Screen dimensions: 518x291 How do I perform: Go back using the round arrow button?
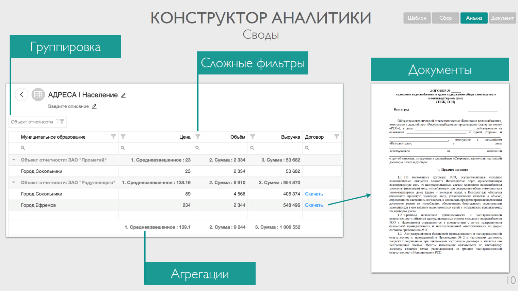(21, 94)
